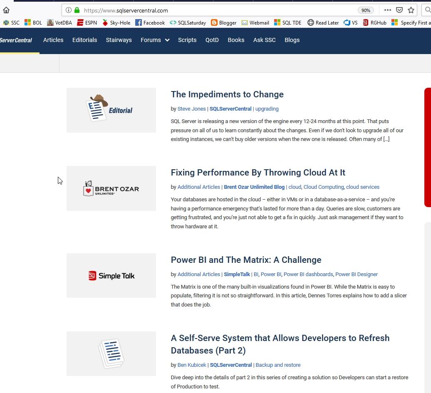This screenshot has width=431, height=393.
Task: Click the green padlock security icon
Action: click(x=77, y=10)
